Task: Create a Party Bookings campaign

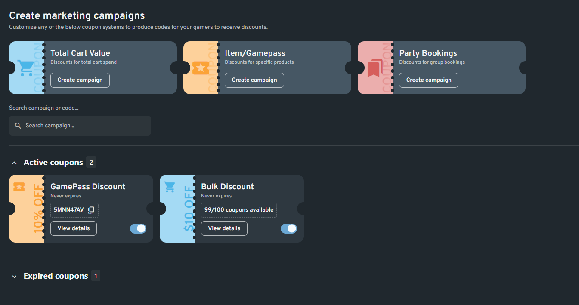Action: point(429,80)
